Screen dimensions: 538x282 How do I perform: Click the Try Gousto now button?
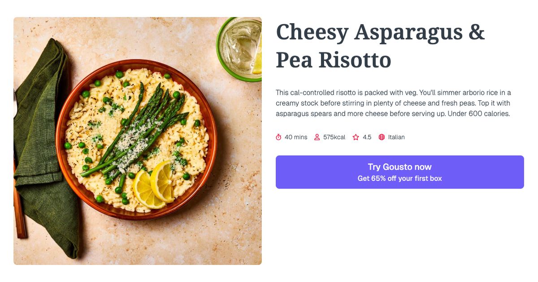tap(399, 167)
